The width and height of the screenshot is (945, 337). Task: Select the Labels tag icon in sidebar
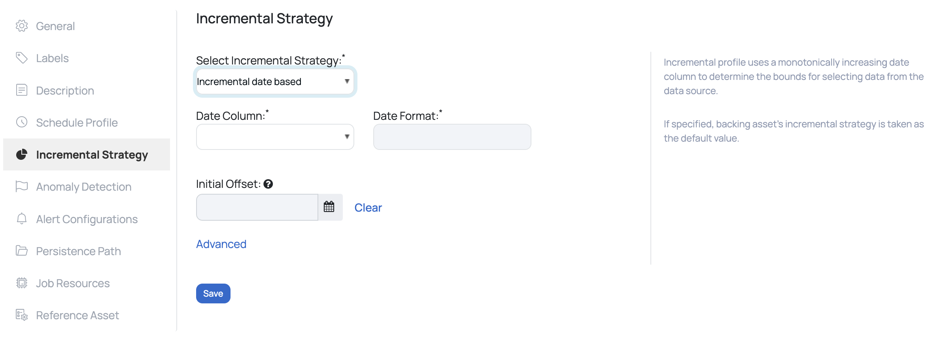[22, 58]
